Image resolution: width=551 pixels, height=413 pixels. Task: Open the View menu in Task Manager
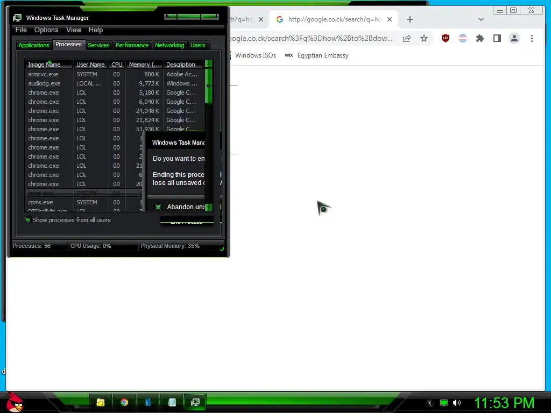point(74,30)
